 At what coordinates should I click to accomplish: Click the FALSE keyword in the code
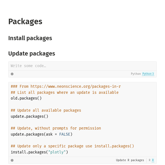tap(65, 134)
